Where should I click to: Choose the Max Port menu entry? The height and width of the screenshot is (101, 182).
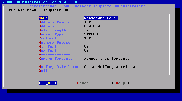[x=48, y=51]
